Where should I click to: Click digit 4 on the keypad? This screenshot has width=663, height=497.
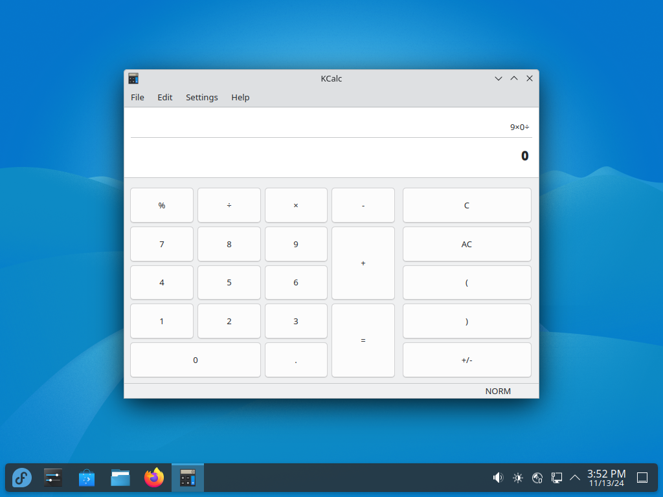(x=162, y=283)
